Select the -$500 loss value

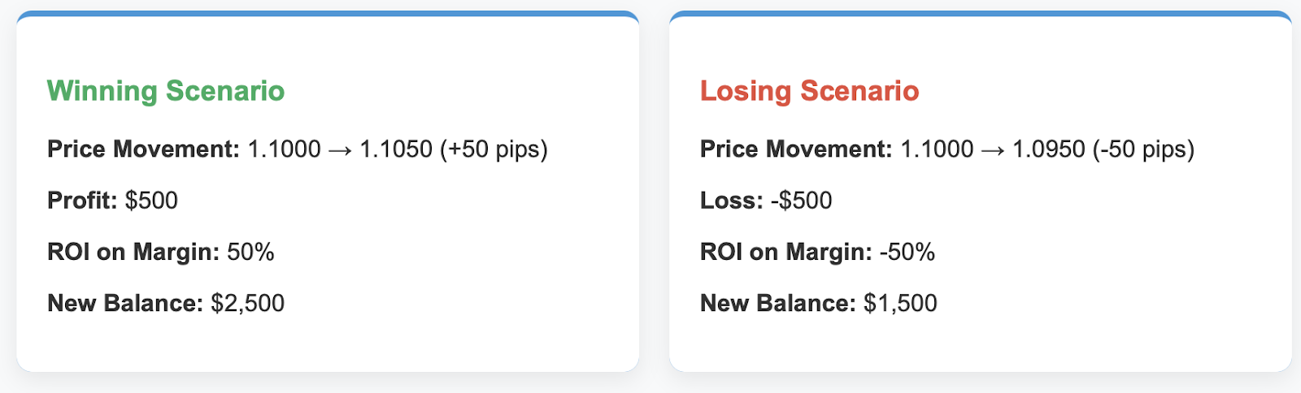pyautogui.click(x=801, y=201)
